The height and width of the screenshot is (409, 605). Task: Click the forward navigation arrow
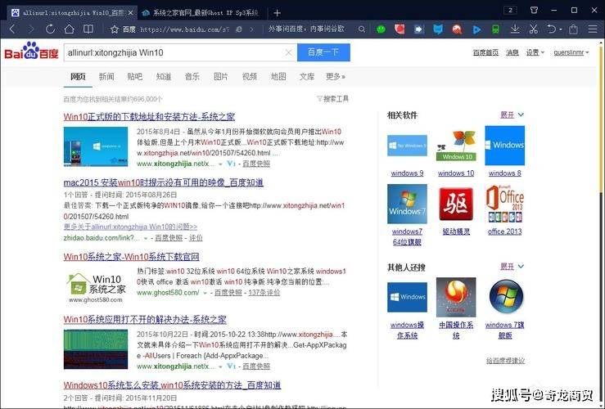[31, 29]
